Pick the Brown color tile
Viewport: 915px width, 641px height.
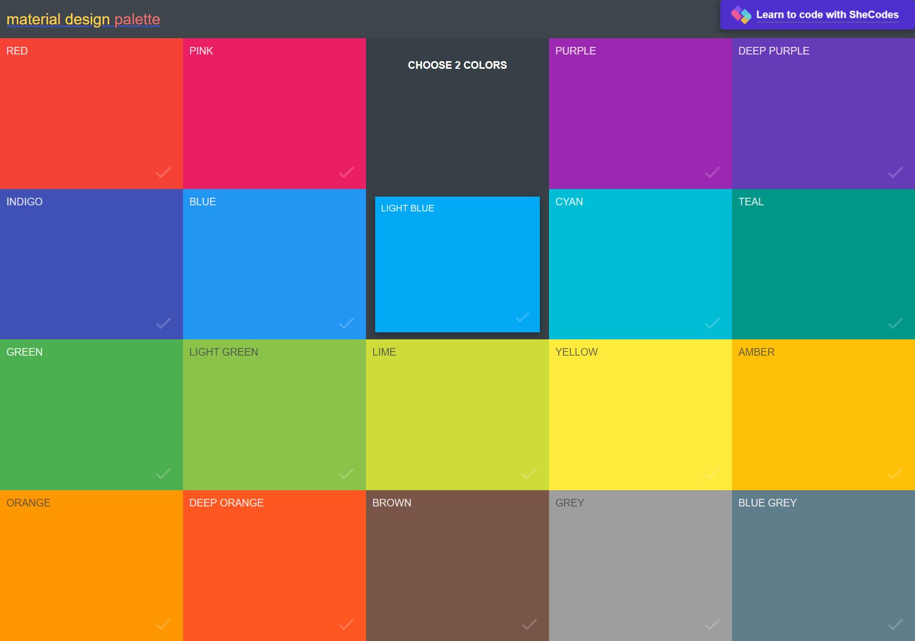pyautogui.click(x=457, y=566)
